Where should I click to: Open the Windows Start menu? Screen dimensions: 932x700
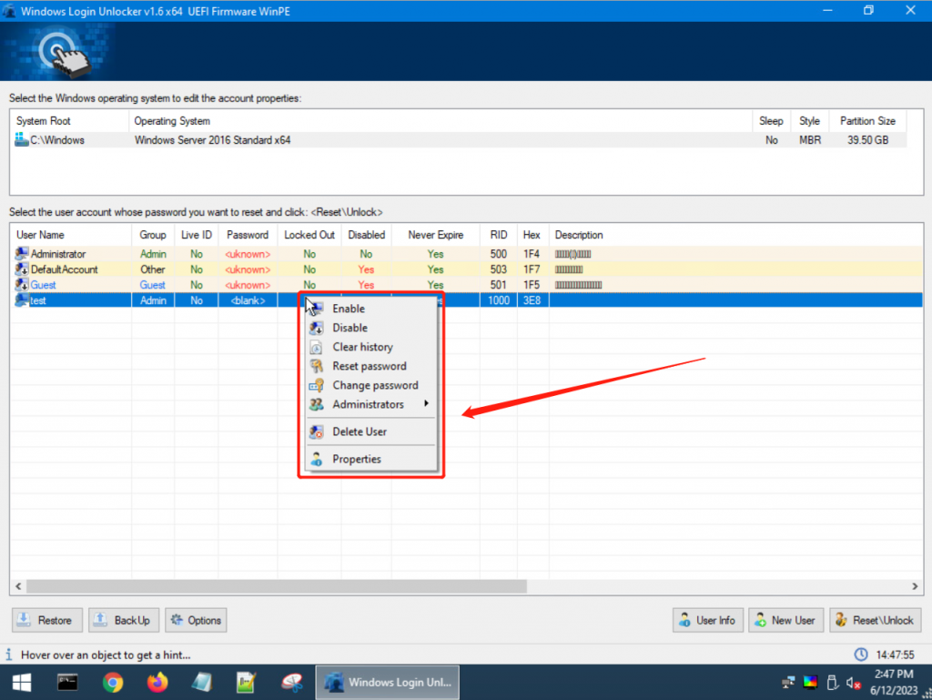[x=22, y=682]
